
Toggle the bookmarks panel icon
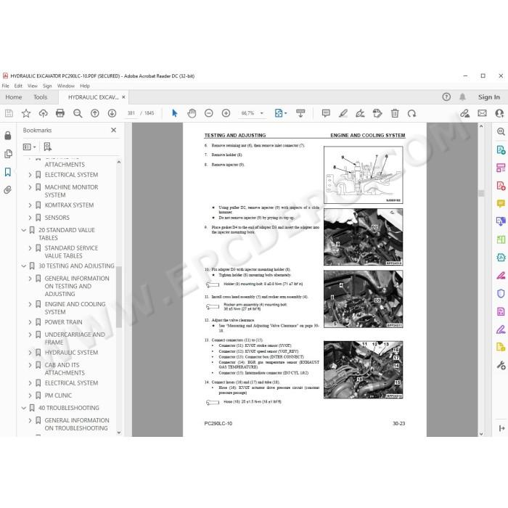coord(8,172)
